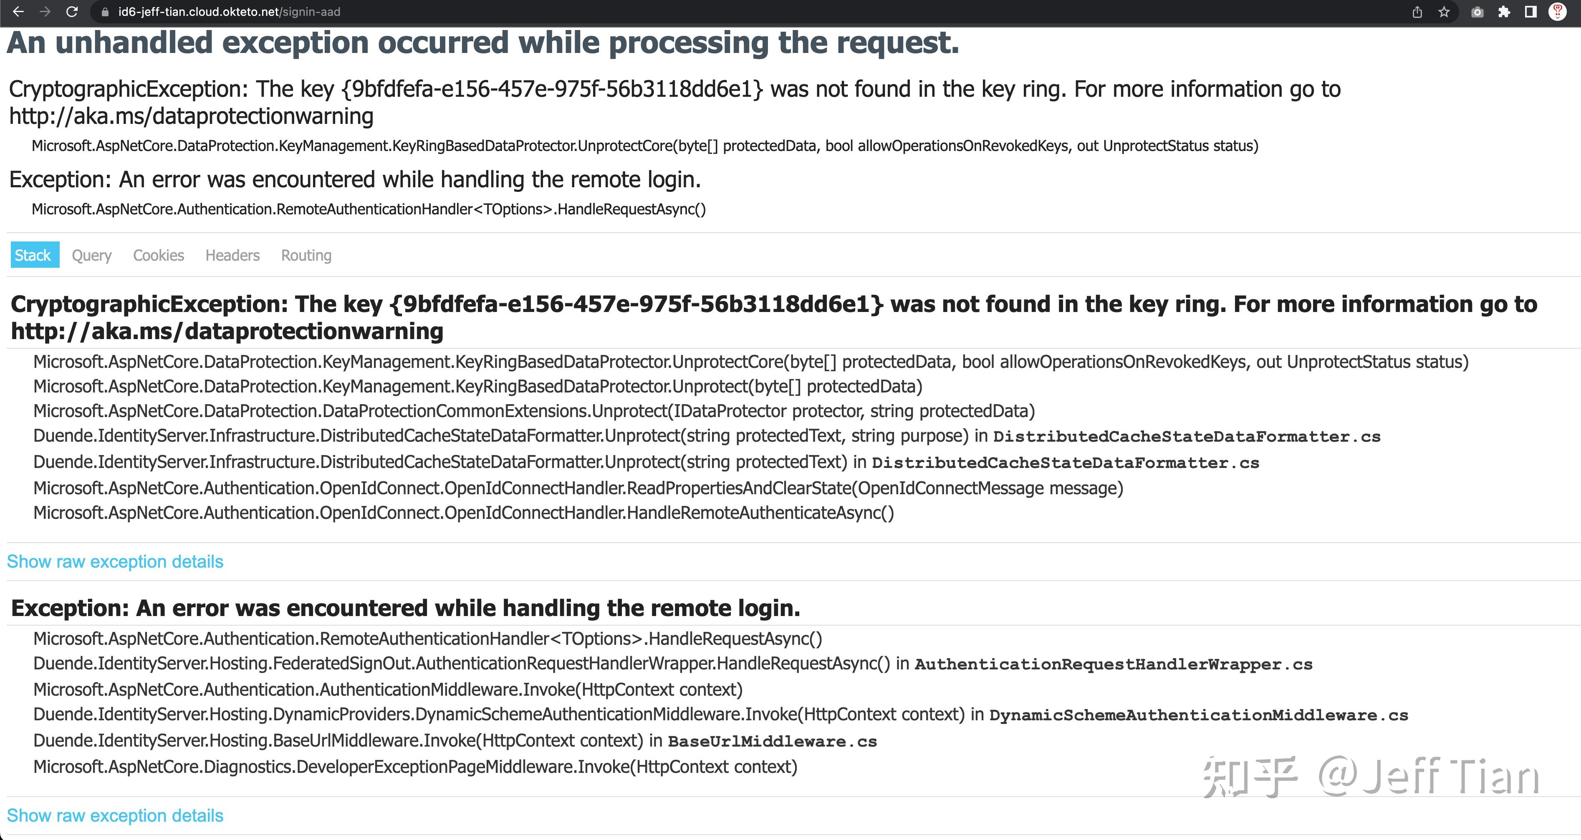Image resolution: width=1581 pixels, height=840 pixels.
Task: Open the extensions puzzle icon
Action: [x=1504, y=12]
